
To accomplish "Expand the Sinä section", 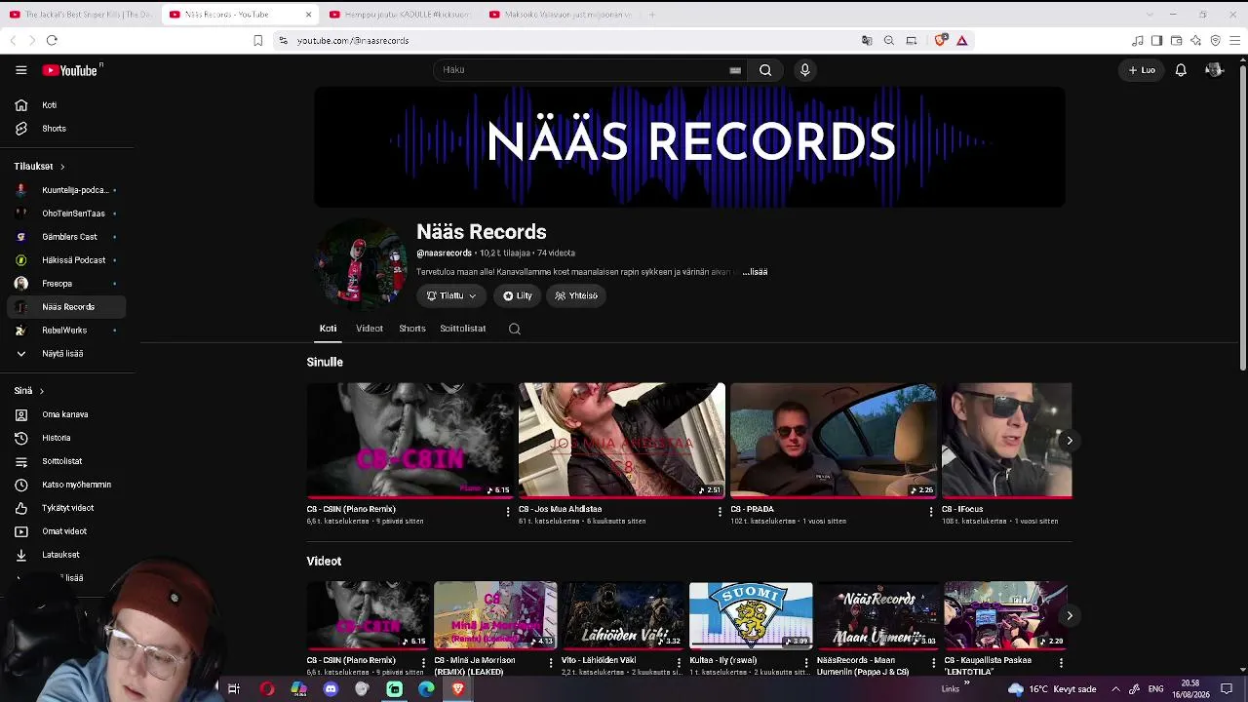I will coord(29,391).
